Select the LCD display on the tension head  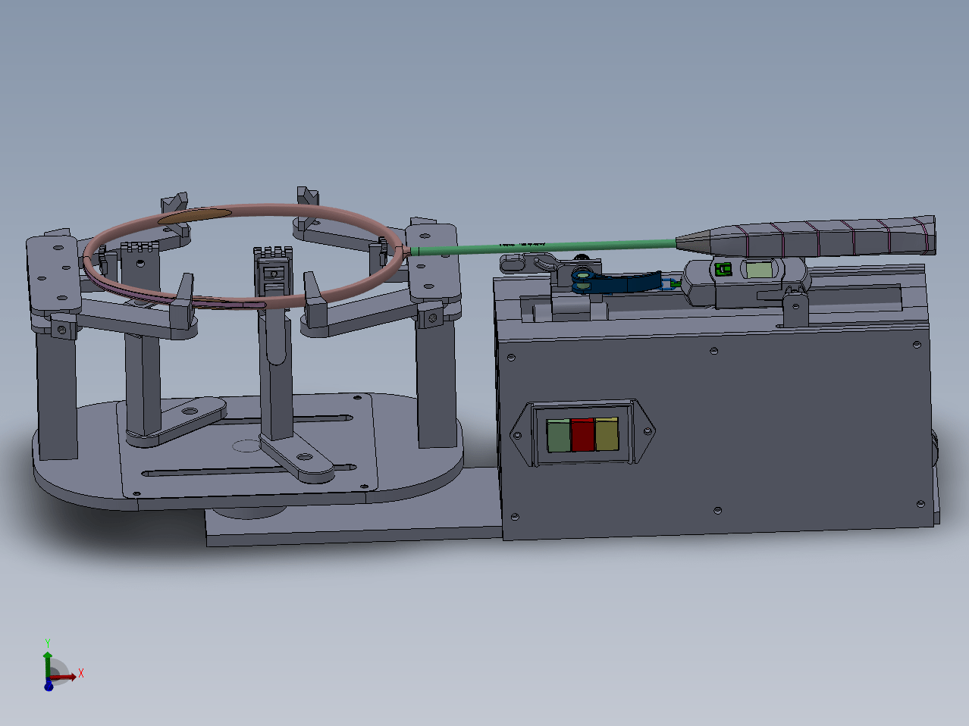(758, 268)
